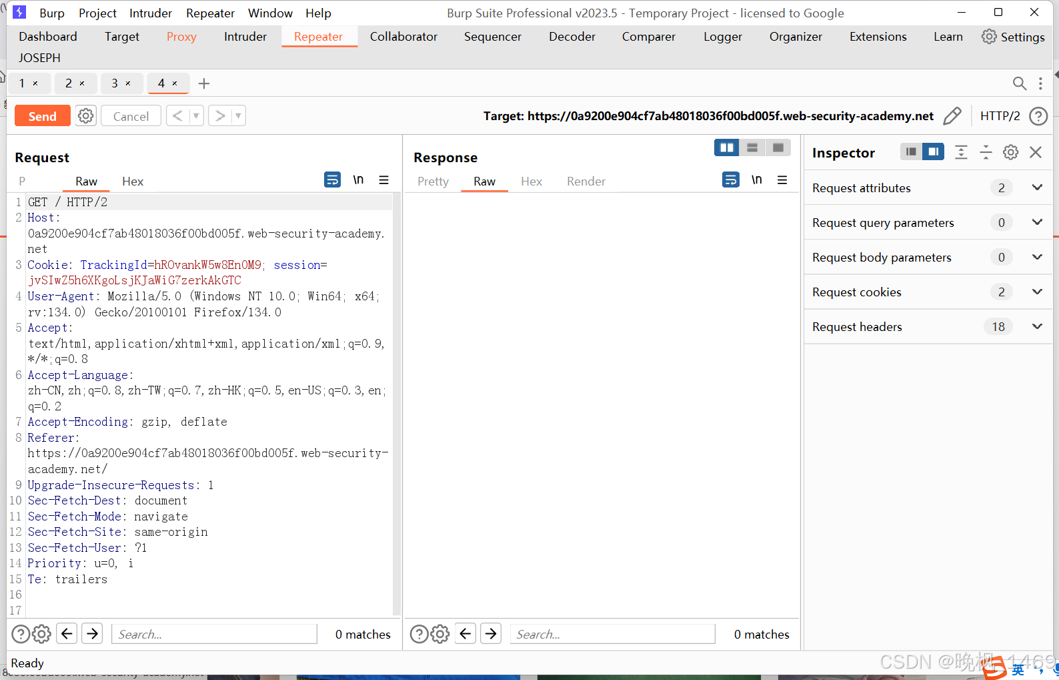Click the request editor vertical scrollbar
The height and width of the screenshot is (680, 1059).
tap(397, 404)
